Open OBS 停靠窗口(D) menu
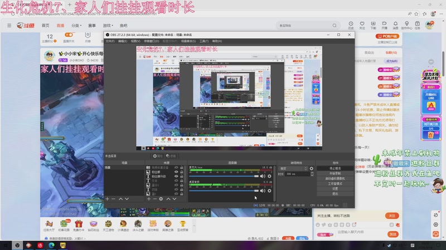This screenshot has width=446, height=250. [151, 41]
